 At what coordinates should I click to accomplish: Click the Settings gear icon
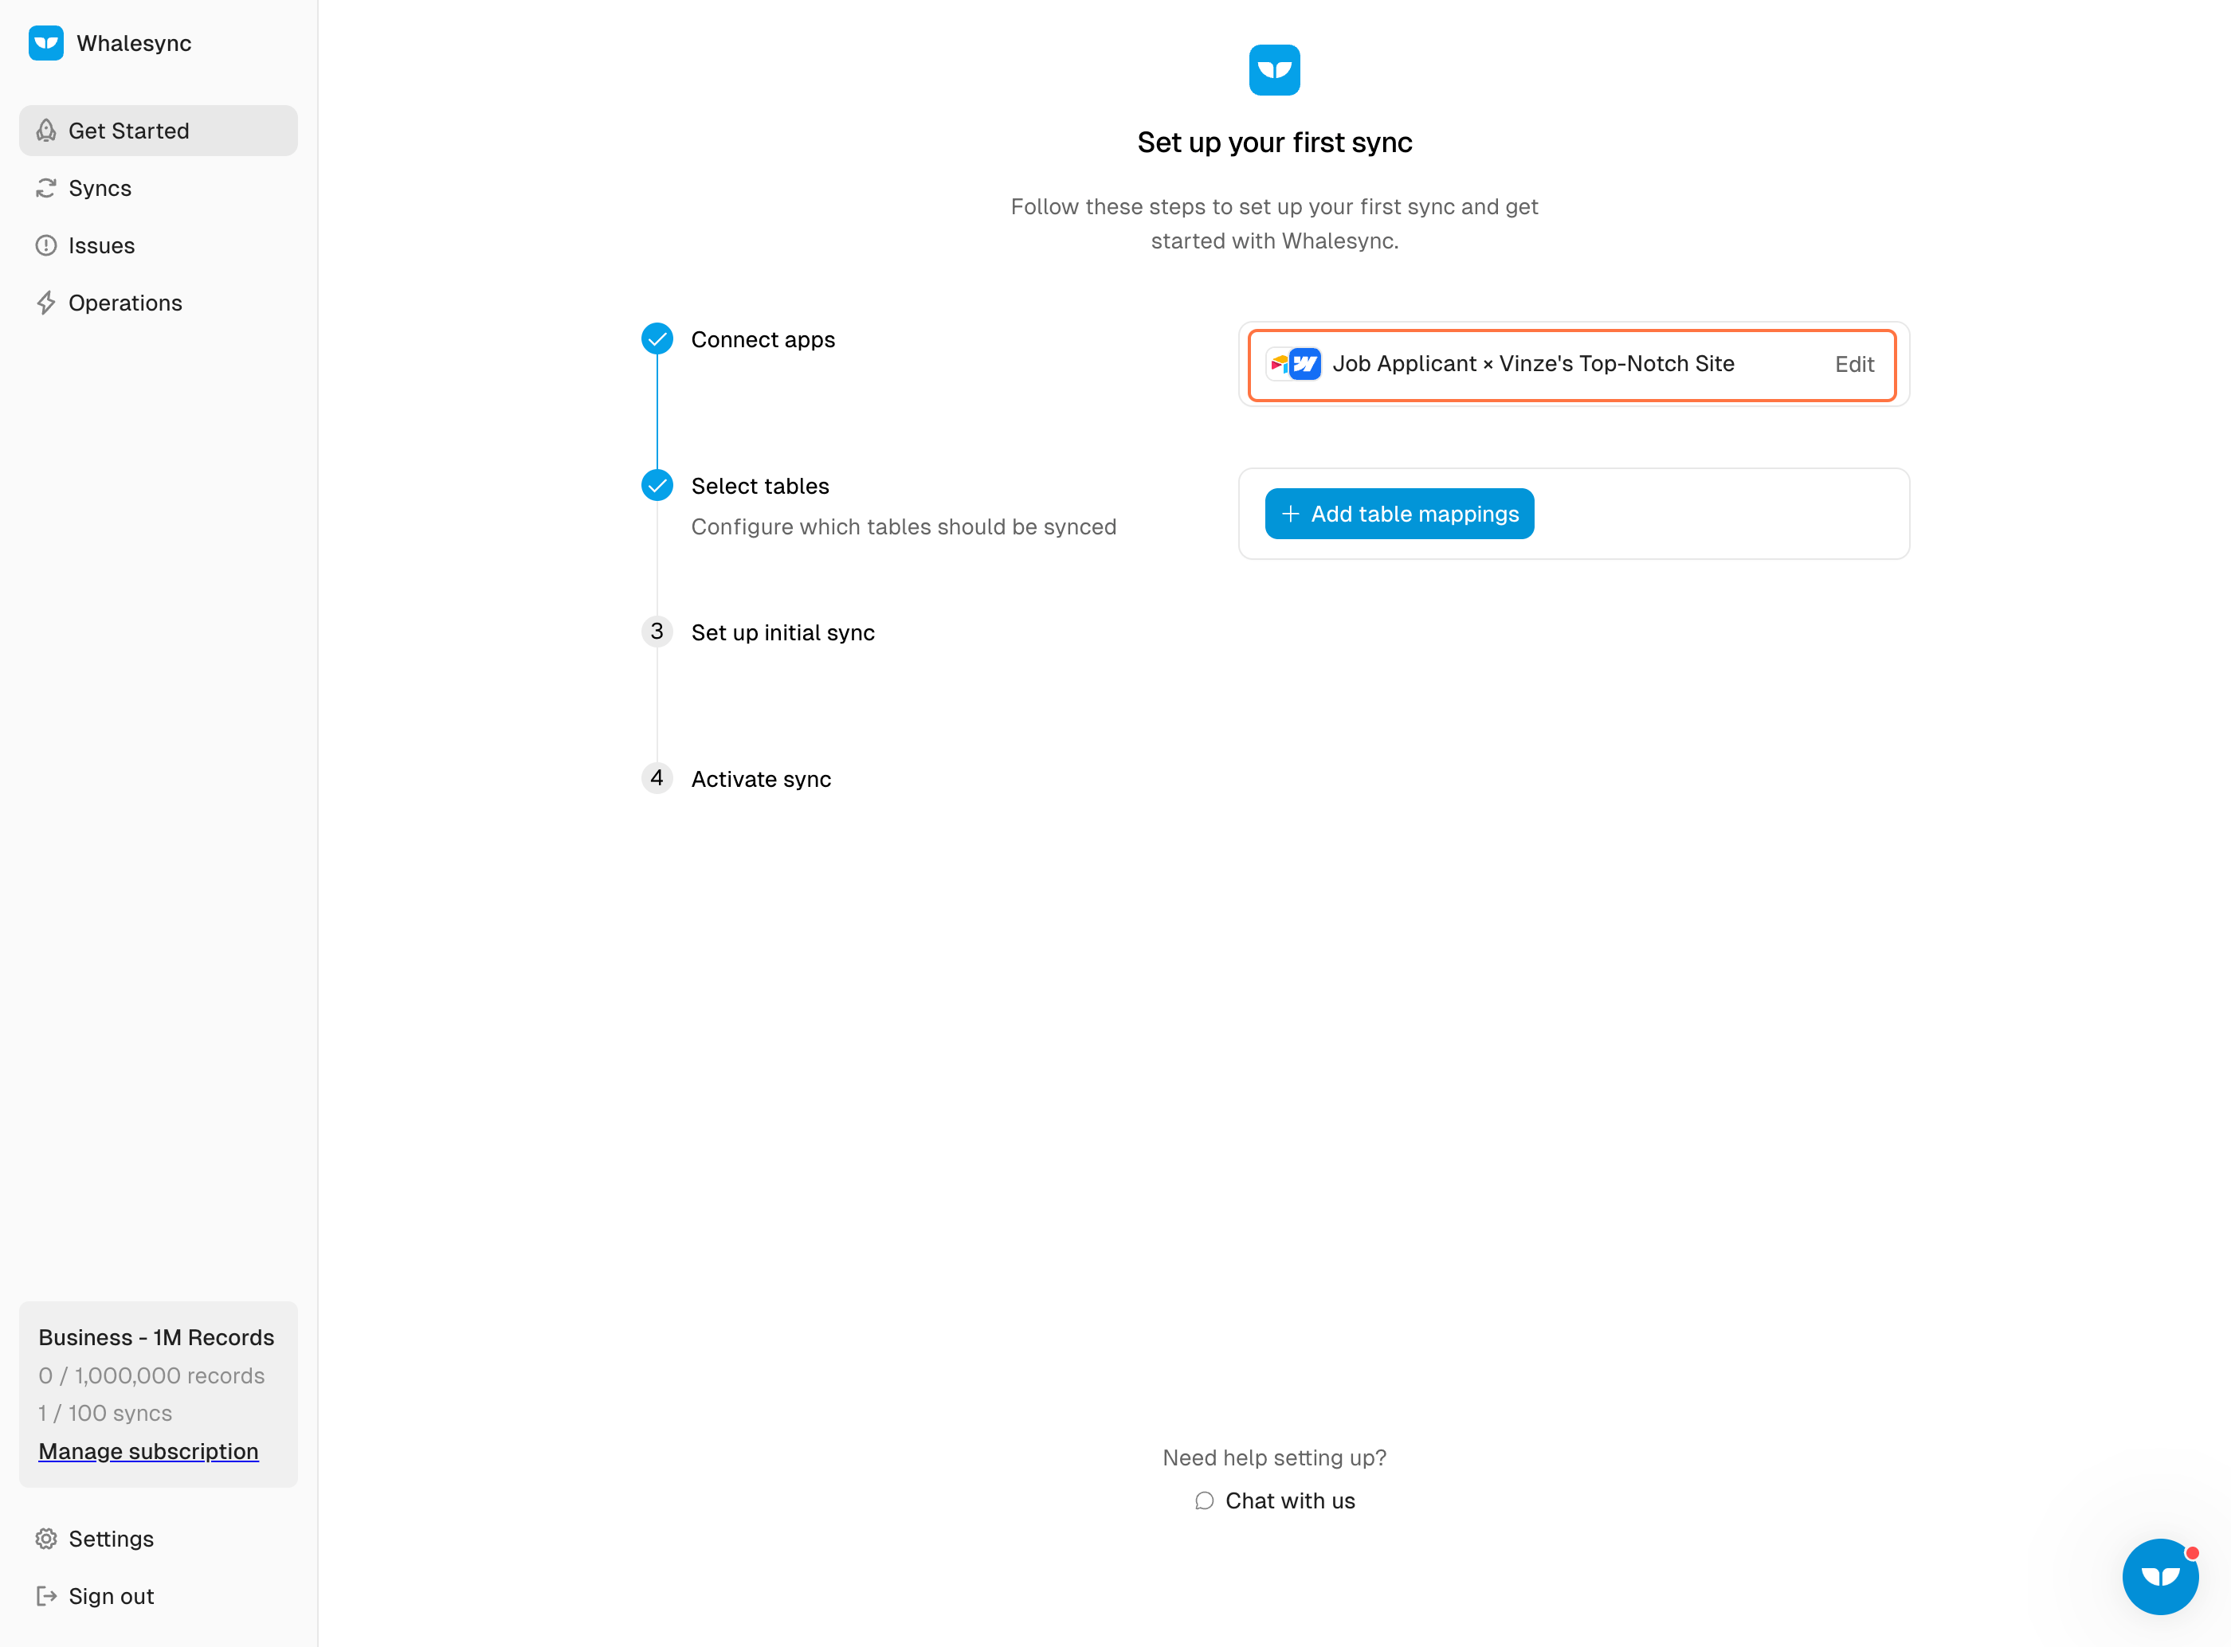point(46,1539)
